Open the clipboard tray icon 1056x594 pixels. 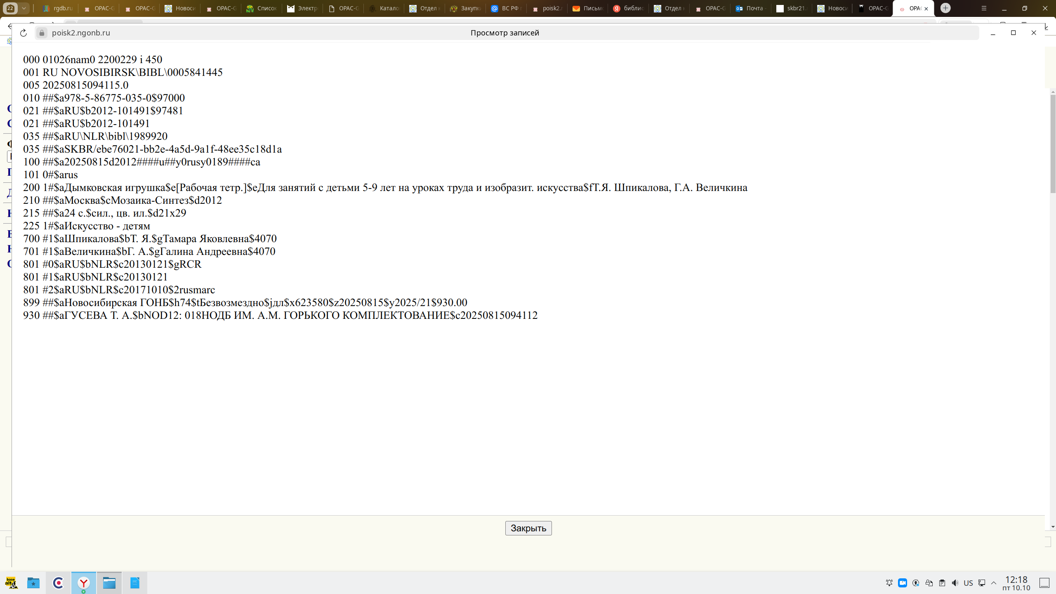pos(942,583)
